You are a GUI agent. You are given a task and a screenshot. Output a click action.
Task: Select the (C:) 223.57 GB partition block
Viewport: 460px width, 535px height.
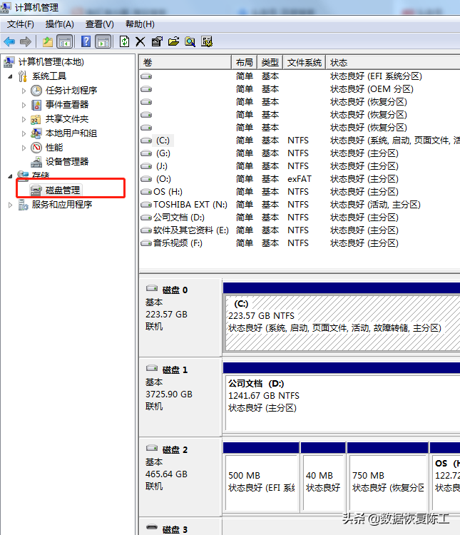click(x=342, y=322)
